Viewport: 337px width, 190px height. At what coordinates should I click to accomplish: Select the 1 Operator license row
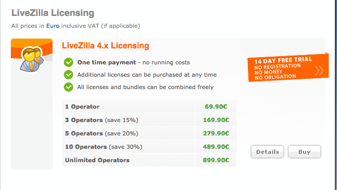(x=149, y=107)
